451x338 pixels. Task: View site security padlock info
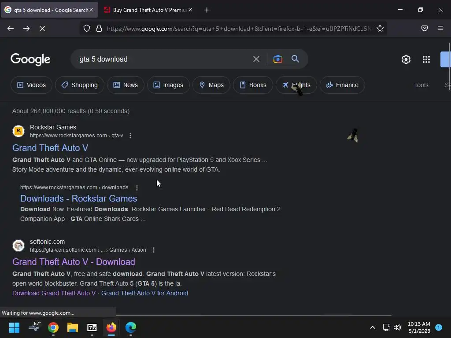pos(99,28)
